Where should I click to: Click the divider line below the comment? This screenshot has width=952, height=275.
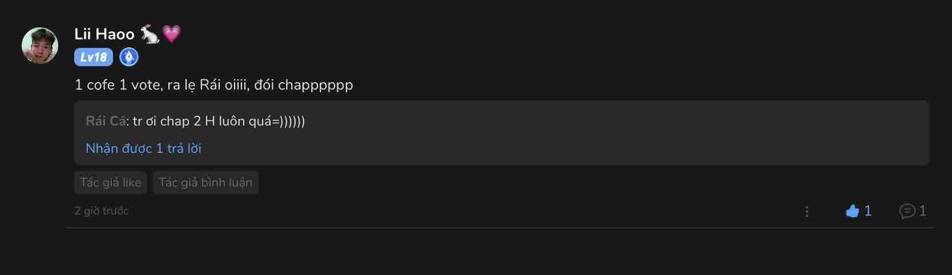499,228
